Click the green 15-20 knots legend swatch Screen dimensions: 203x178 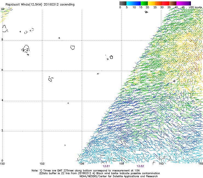144,3
